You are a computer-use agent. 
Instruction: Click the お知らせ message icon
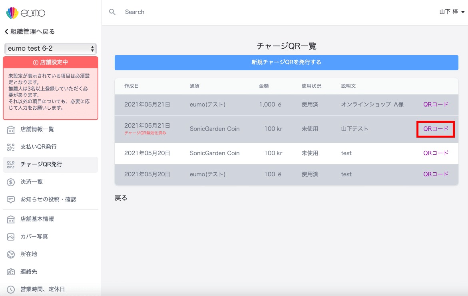click(x=11, y=199)
